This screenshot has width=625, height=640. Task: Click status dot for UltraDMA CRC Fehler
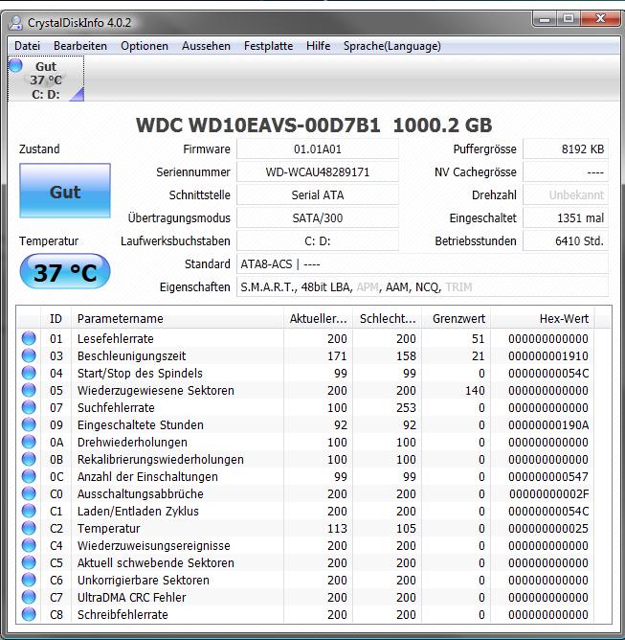(29, 597)
